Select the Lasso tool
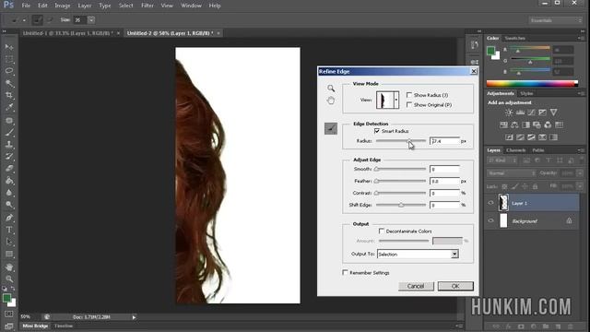This screenshot has width=590, height=332. click(x=9, y=71)
